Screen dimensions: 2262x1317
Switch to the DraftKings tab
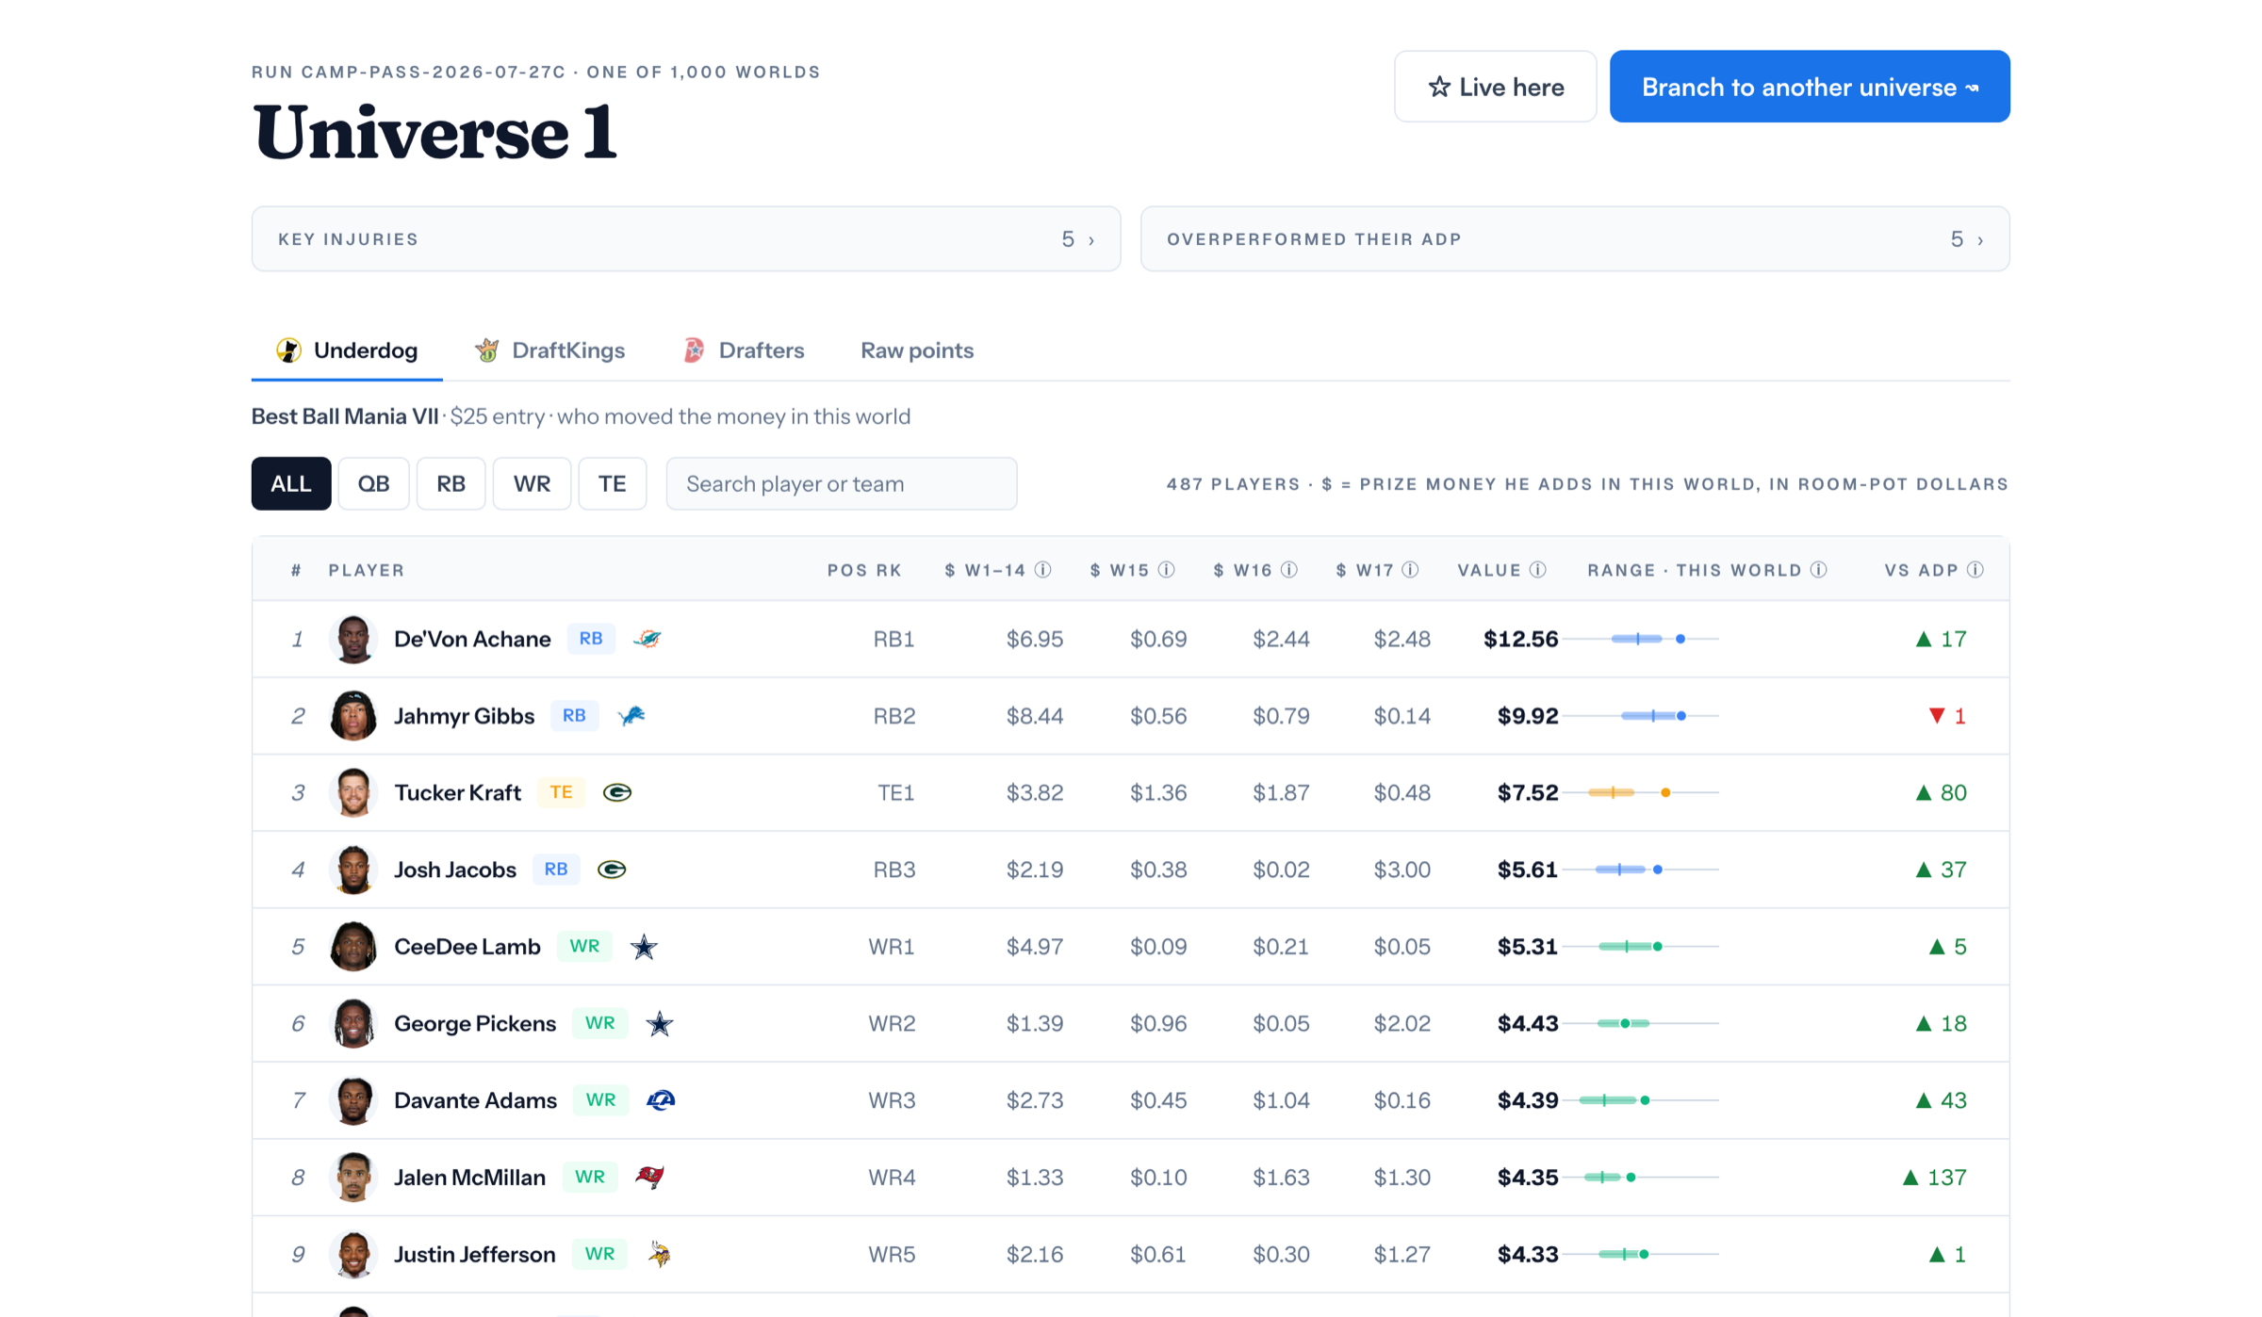[x=549, y=350]
